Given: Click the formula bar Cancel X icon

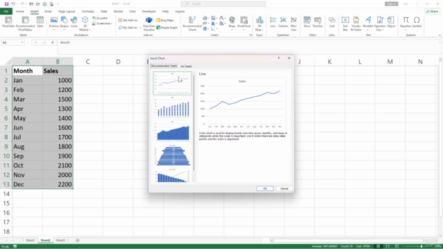Looking at the screenshot, I should [35, 43].
